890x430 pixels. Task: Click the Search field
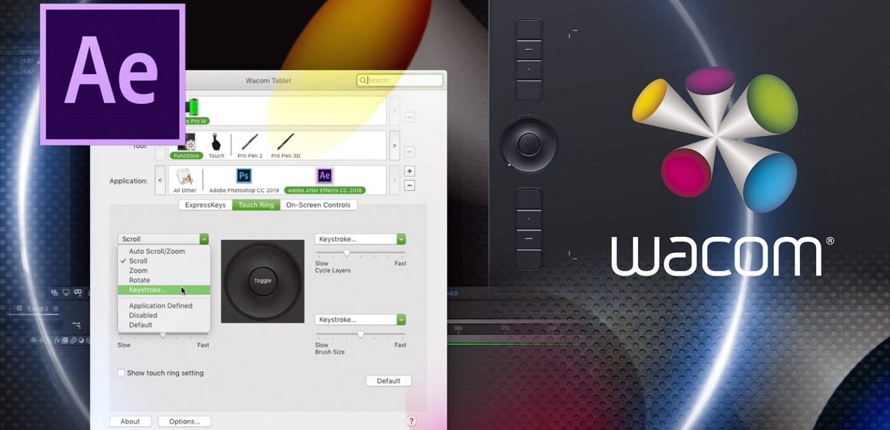pos(399,80)
